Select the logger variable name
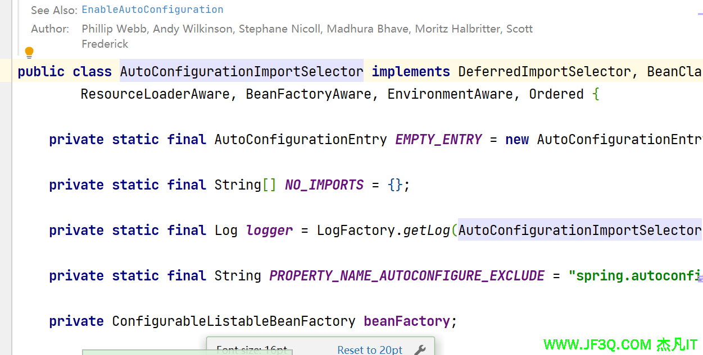 (x=269, y=230)
